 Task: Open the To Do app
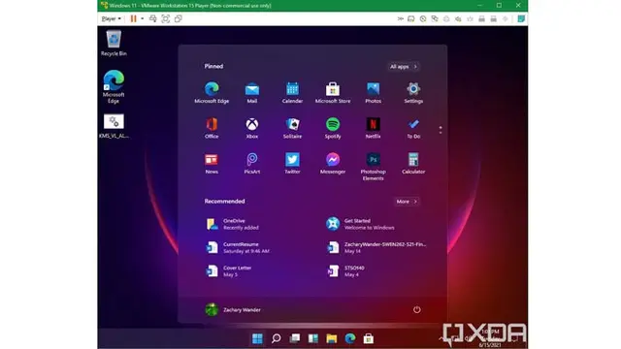[413, 128]
